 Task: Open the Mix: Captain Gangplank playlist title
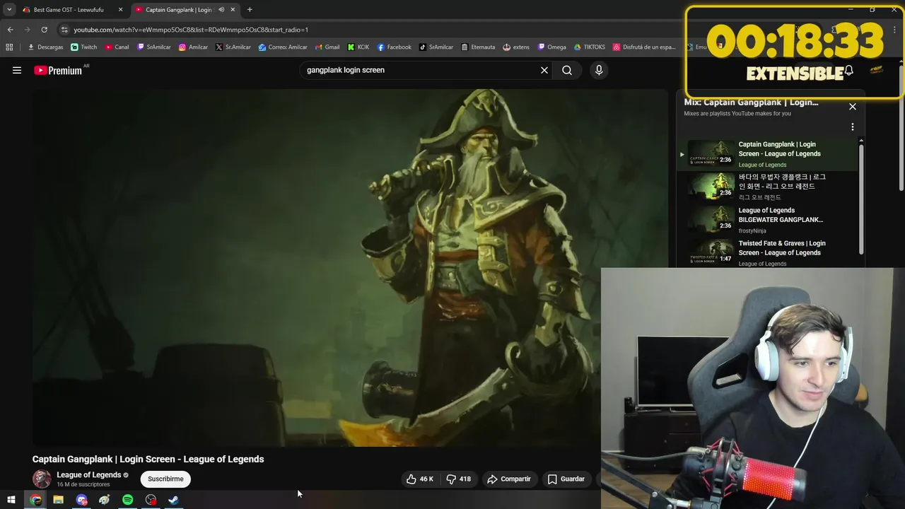click(x=751, y=103)
